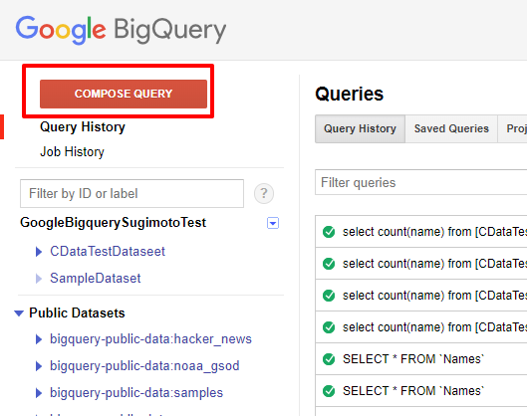528x416 pixels.
Task: Click green checkmark on third count query
Action: click(329, 296)
